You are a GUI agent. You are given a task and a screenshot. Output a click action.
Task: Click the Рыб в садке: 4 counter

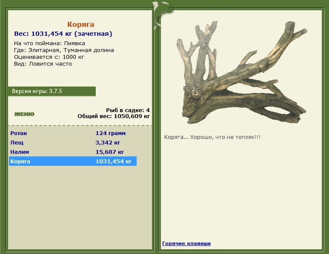pos(128,110)
